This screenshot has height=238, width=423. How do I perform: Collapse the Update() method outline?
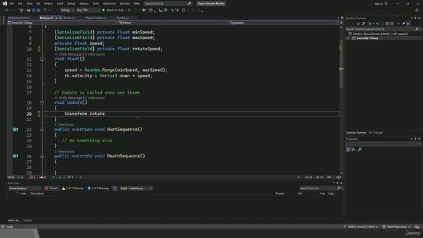coord(42,102)
